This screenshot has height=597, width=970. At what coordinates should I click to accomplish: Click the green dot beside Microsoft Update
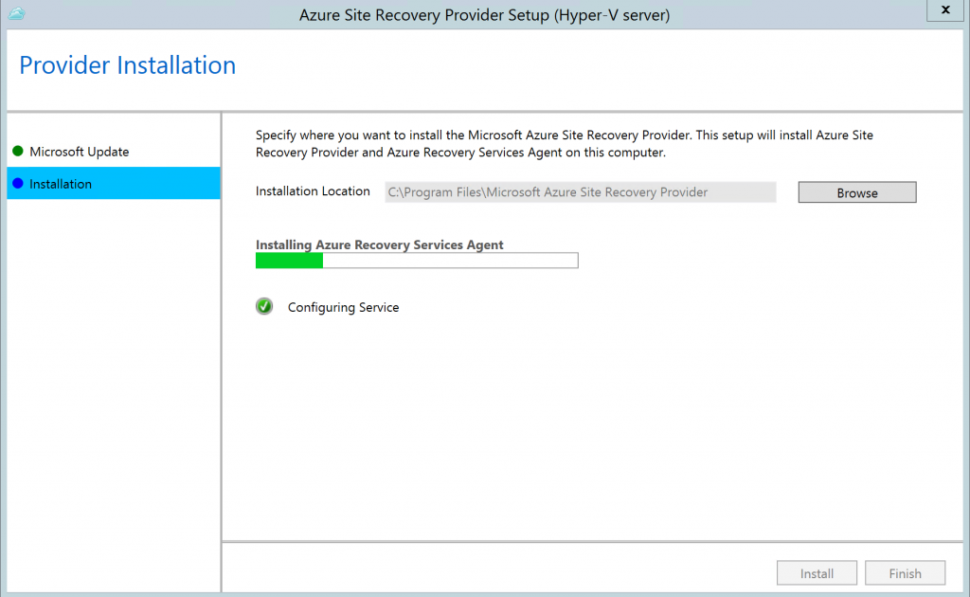(x=18, y=152)
